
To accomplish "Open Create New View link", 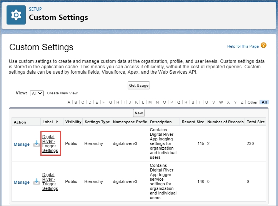I will click(x=62, y=93).
